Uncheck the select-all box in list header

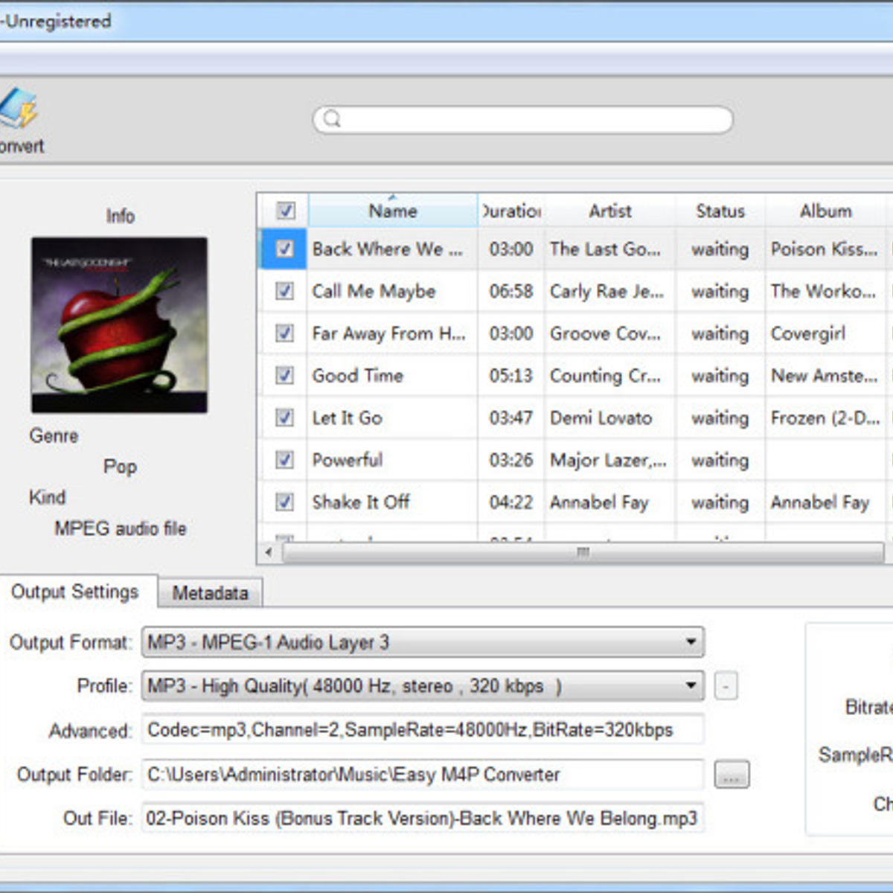click(285, 211)
